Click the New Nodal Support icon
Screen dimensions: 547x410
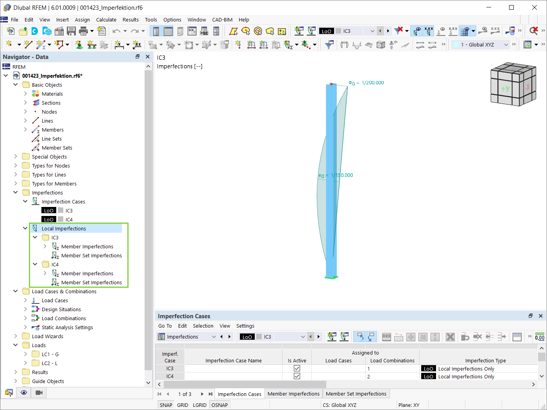click(x=79, y=45)
